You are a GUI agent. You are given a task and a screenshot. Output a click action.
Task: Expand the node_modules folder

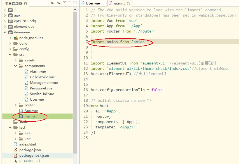tap(10, 38)
